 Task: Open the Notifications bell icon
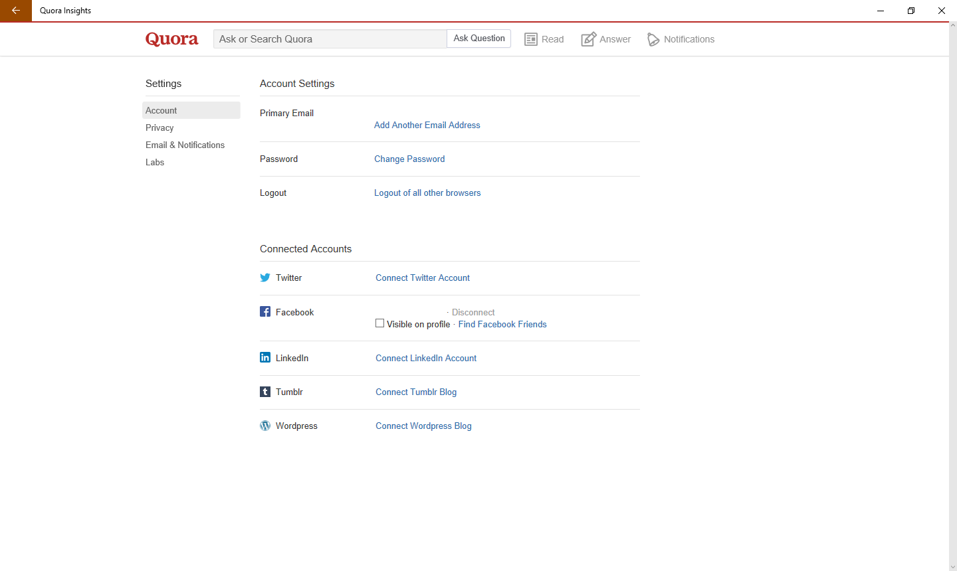point(653,40)
